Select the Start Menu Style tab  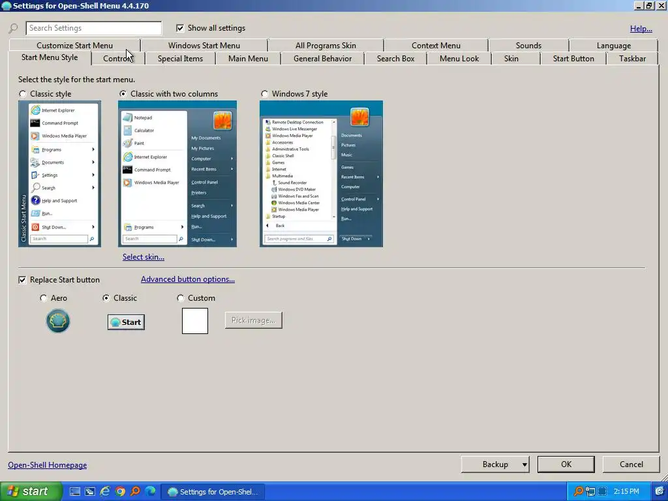coord(50,57)
